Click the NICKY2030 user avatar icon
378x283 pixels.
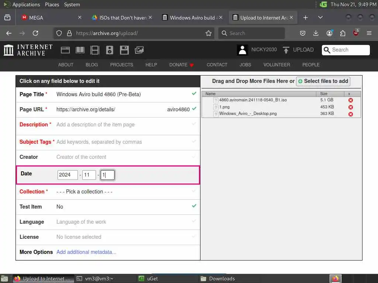coord(242,50)
